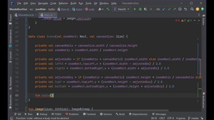Show Git history clock icon

[180, 9]
